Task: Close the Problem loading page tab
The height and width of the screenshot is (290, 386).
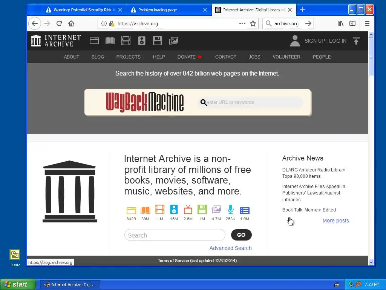Action: [x=205, y=10]
